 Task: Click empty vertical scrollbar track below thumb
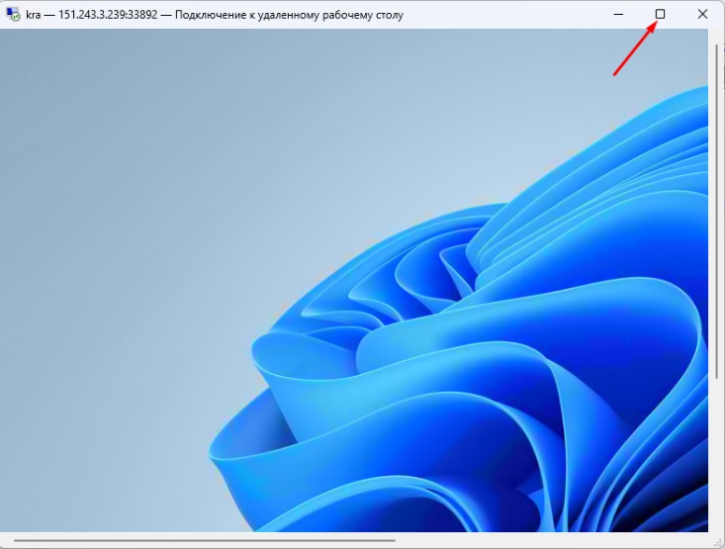(x=717, y=455)
